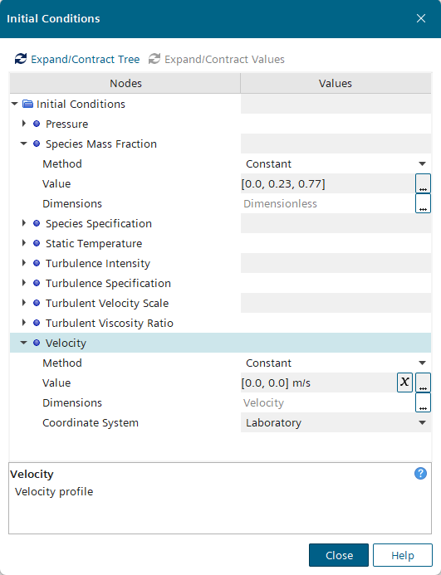Click the Initial Conditions folder icon
This screenshot has width=441, height=575.
click(x=27, y=104)
